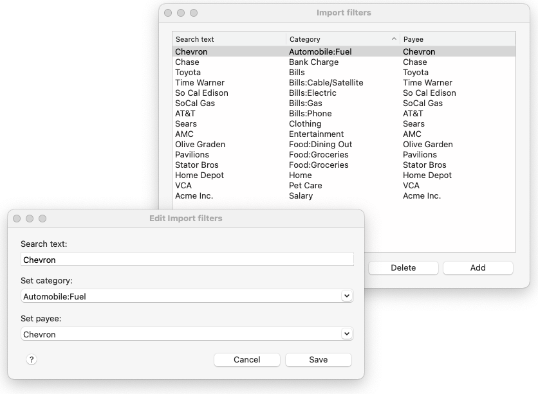Click the Salary category cell
The width and height of the screenshot is (538, 394).
coord(301,195)
